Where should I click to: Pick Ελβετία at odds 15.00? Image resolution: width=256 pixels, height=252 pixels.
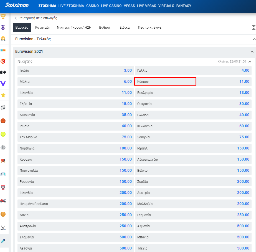[x=76, y=104]
